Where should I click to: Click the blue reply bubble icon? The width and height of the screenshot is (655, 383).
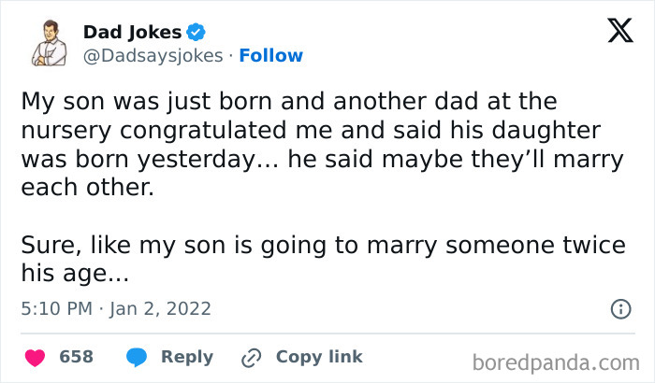[x=138, y=357]
